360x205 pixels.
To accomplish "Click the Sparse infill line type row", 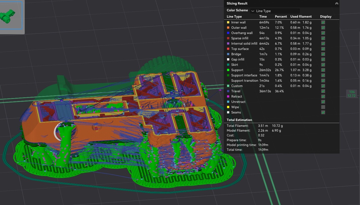I will pyautogui.click(x=282, y=38).
